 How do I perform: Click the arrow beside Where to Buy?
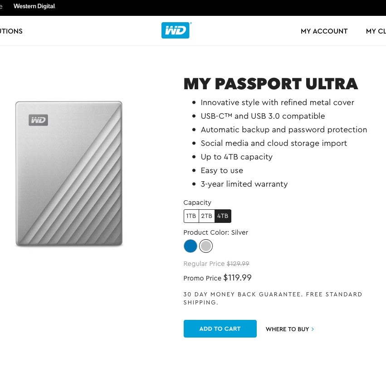pyautogui.click(x=313, y=329)
